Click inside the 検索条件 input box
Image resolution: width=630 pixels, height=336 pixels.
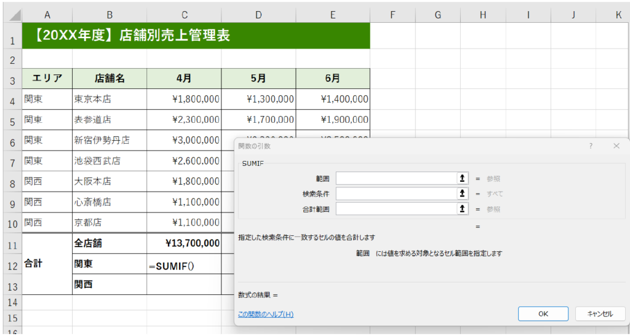395,193
